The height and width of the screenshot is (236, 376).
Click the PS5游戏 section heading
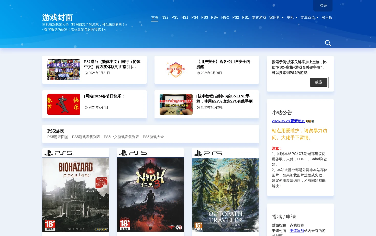pyautogui.click(x=56, y=131)
